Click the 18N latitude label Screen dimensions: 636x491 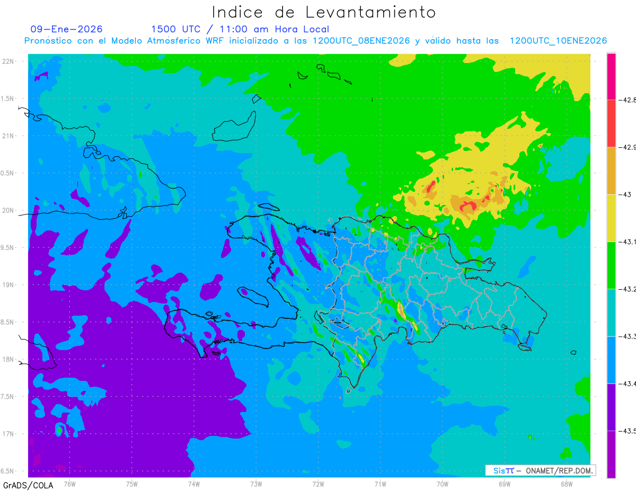[9, 359]
